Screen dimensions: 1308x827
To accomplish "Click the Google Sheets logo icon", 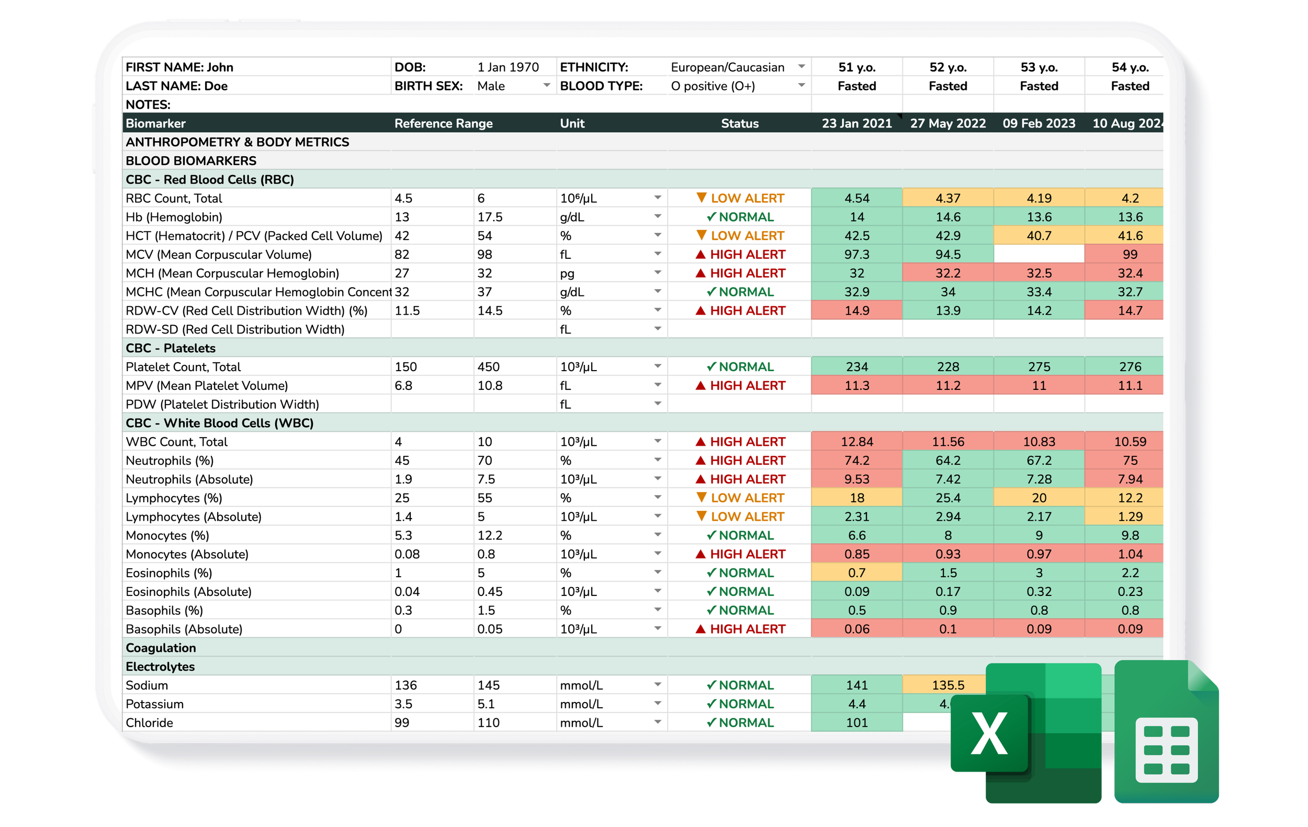I will coord(1166,731).
